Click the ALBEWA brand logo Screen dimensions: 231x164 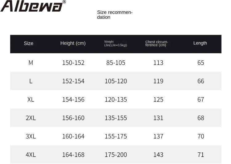[x=32, y=6]
